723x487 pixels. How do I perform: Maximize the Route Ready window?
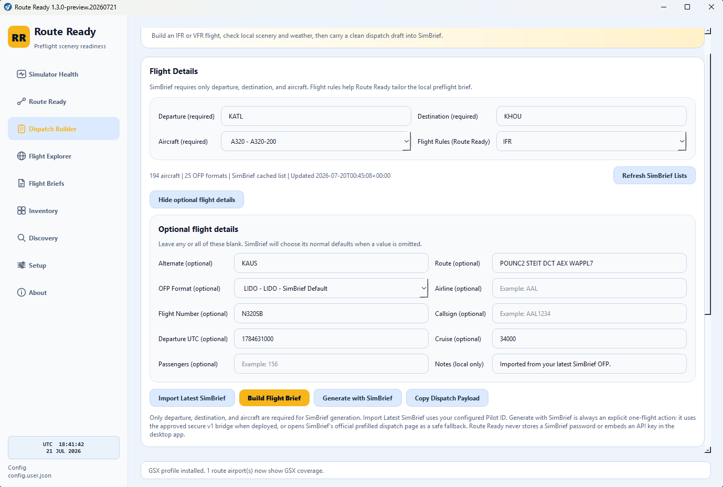click(x=687, y=7)
